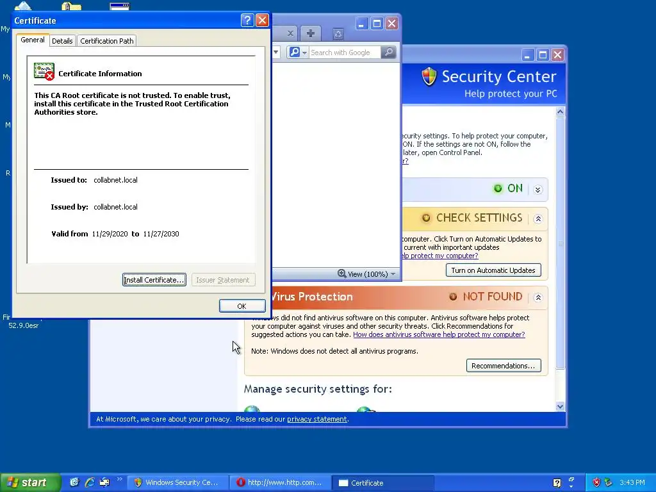Click the system clock showing 3:43 PM
The image size is (656, 492).
[632, 482]
